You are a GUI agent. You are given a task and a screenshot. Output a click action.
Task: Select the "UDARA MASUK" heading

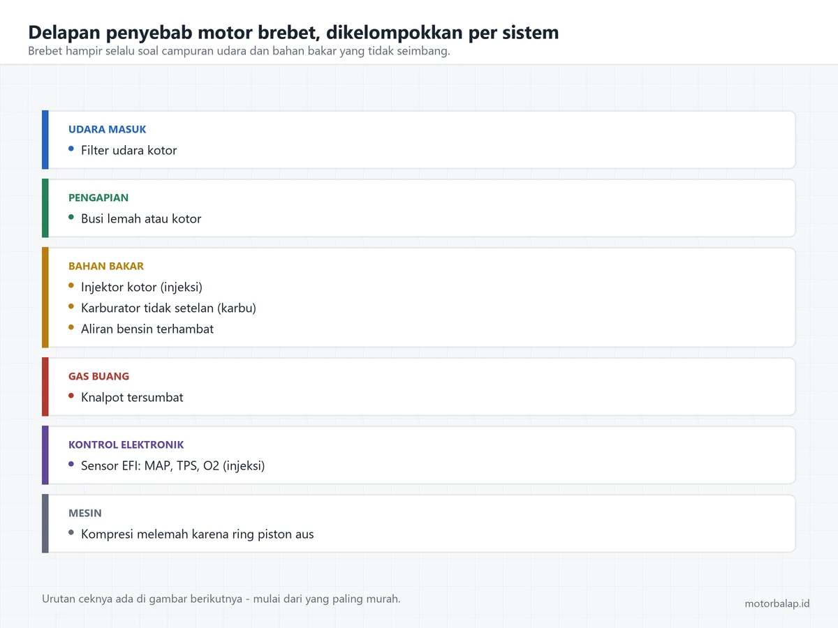(107, 129)
